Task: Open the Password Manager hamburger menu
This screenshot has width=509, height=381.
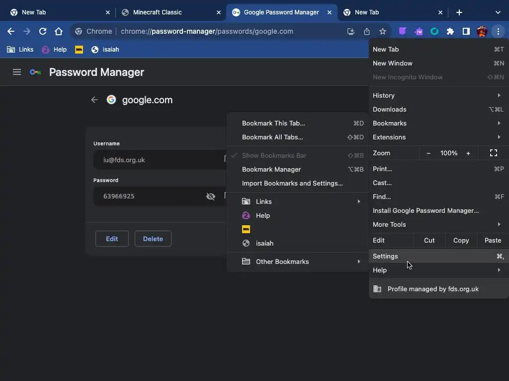Action: [x=17, y=72]
